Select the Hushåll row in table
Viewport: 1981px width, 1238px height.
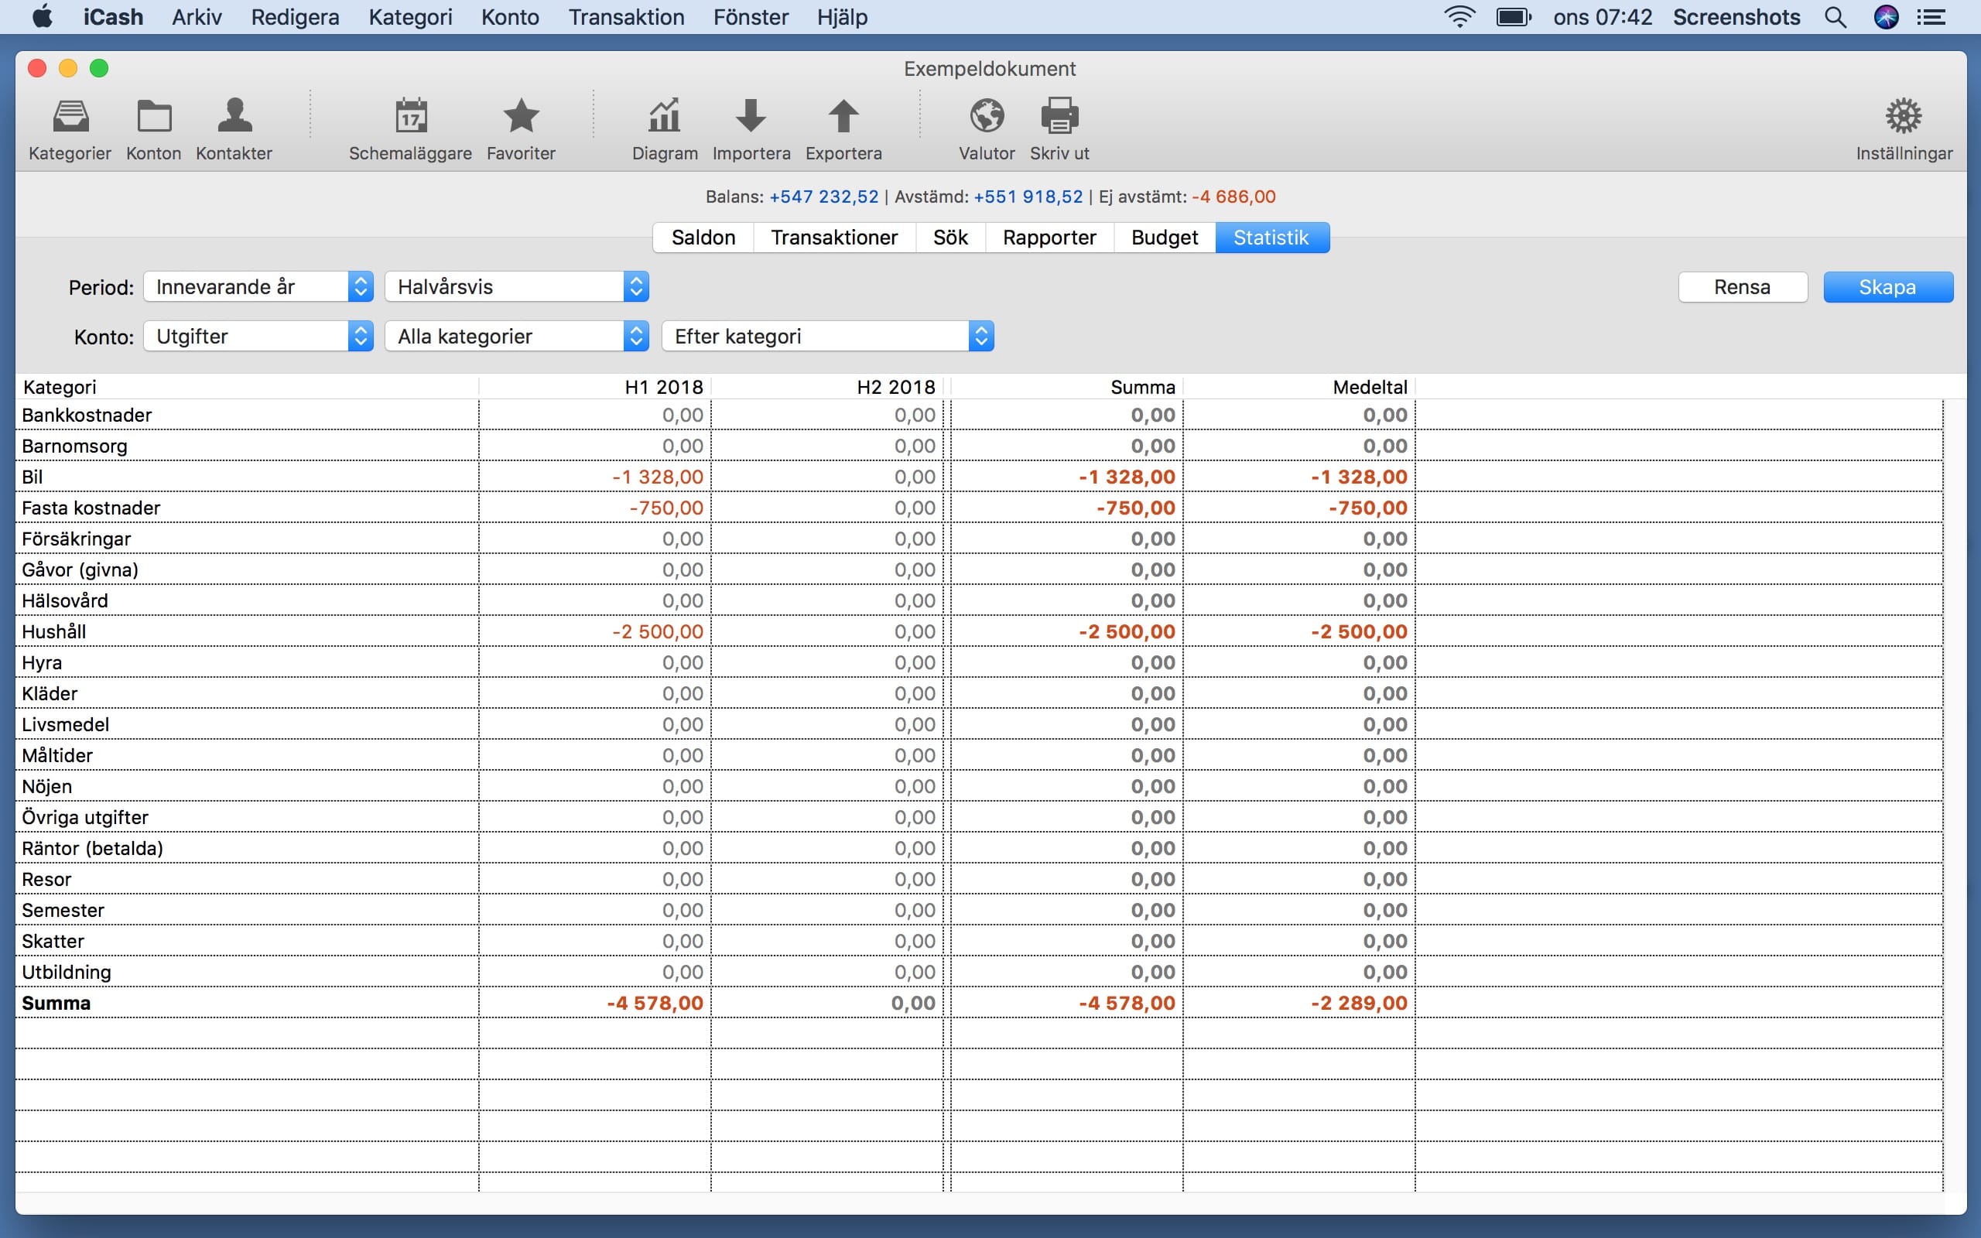coord(245,631)
